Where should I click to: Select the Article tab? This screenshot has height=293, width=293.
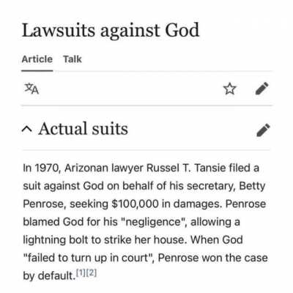(x=37, y=59)
